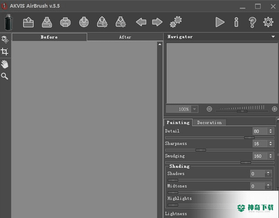This screenshot has width=279, height=218.
Task: Click the Smudging value field
Action: pos(260,156)
